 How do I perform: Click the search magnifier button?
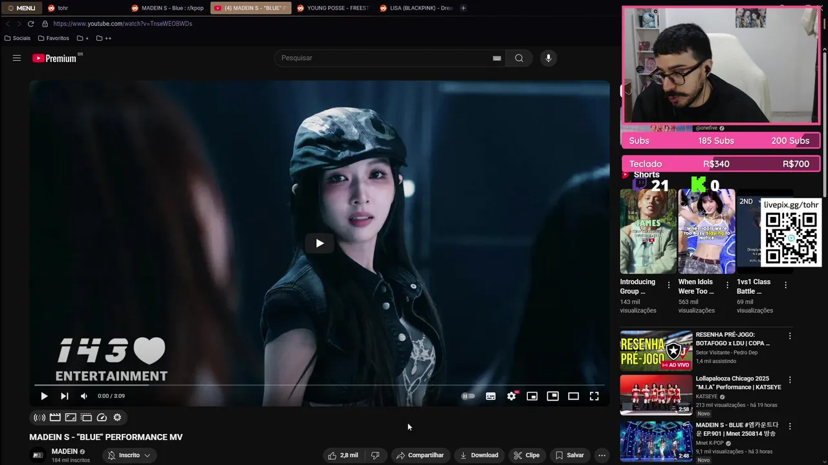519,58
